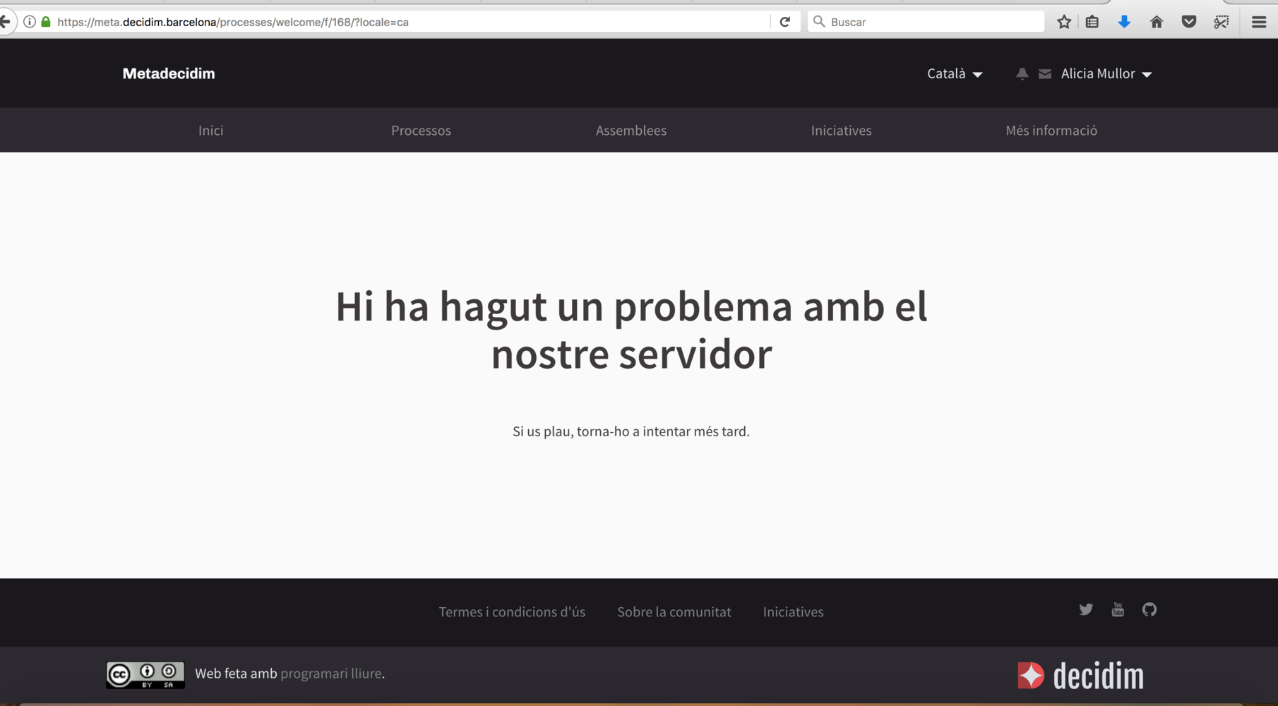Open Termes i condicions d'ús link
The image size is (1278, 706).
(x=512, y=612)
